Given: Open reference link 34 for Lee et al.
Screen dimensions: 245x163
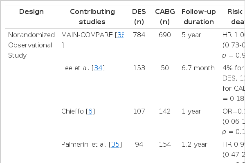Looking at the screenshot, I should point(98,68).
